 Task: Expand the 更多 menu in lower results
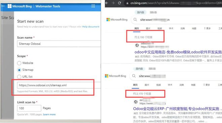(x=207, y=85)
